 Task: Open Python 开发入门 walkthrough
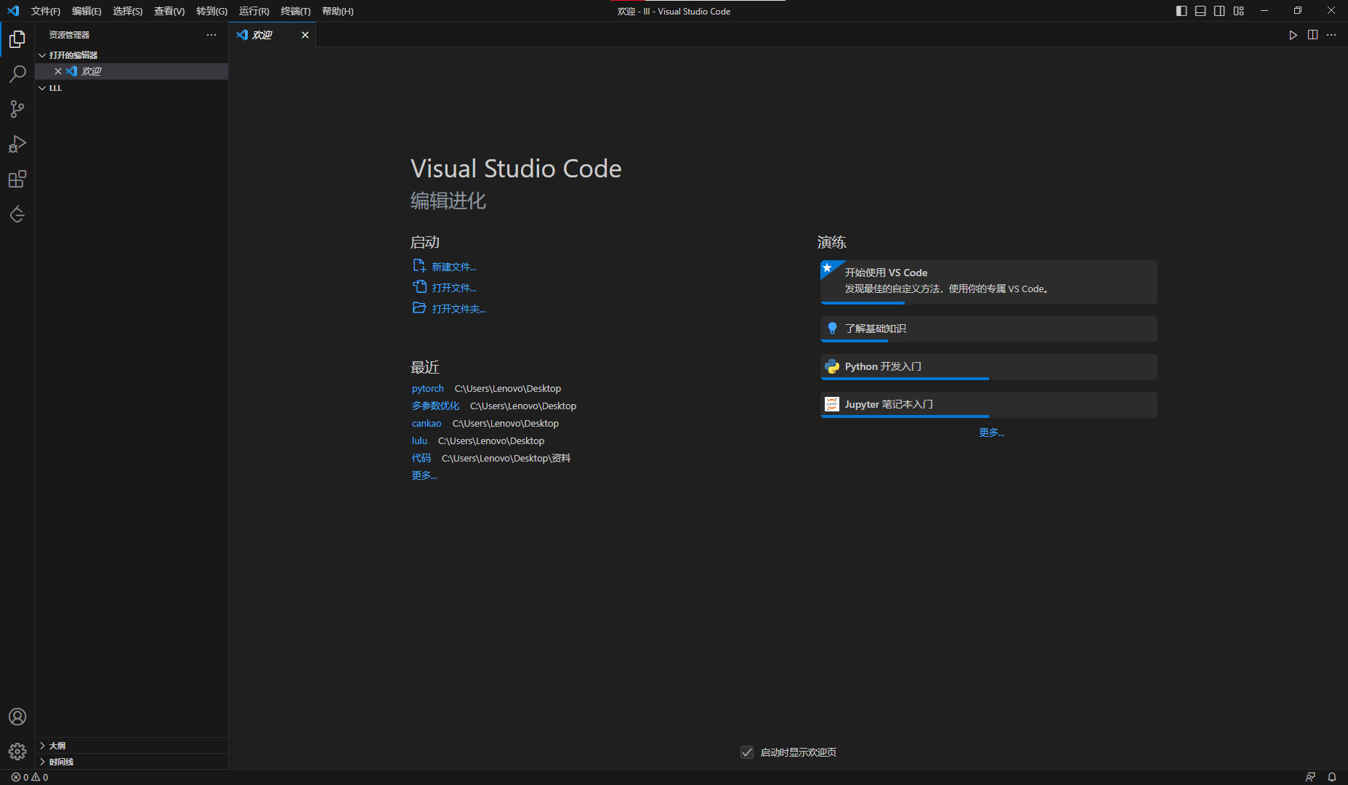[989, 367]
